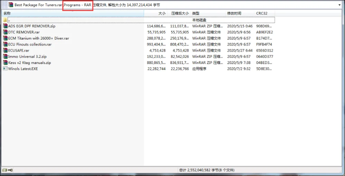Select ECUSAFE.rar file name
345x176 pixels.
(19, 50)
